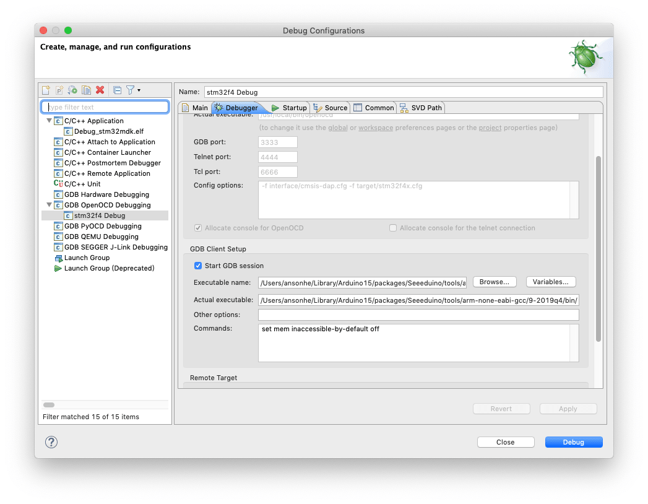Select GDB Hardware Debugging type
Image resolution: width=648 pixels, height=504 pixels.
(x=102, y=195)
